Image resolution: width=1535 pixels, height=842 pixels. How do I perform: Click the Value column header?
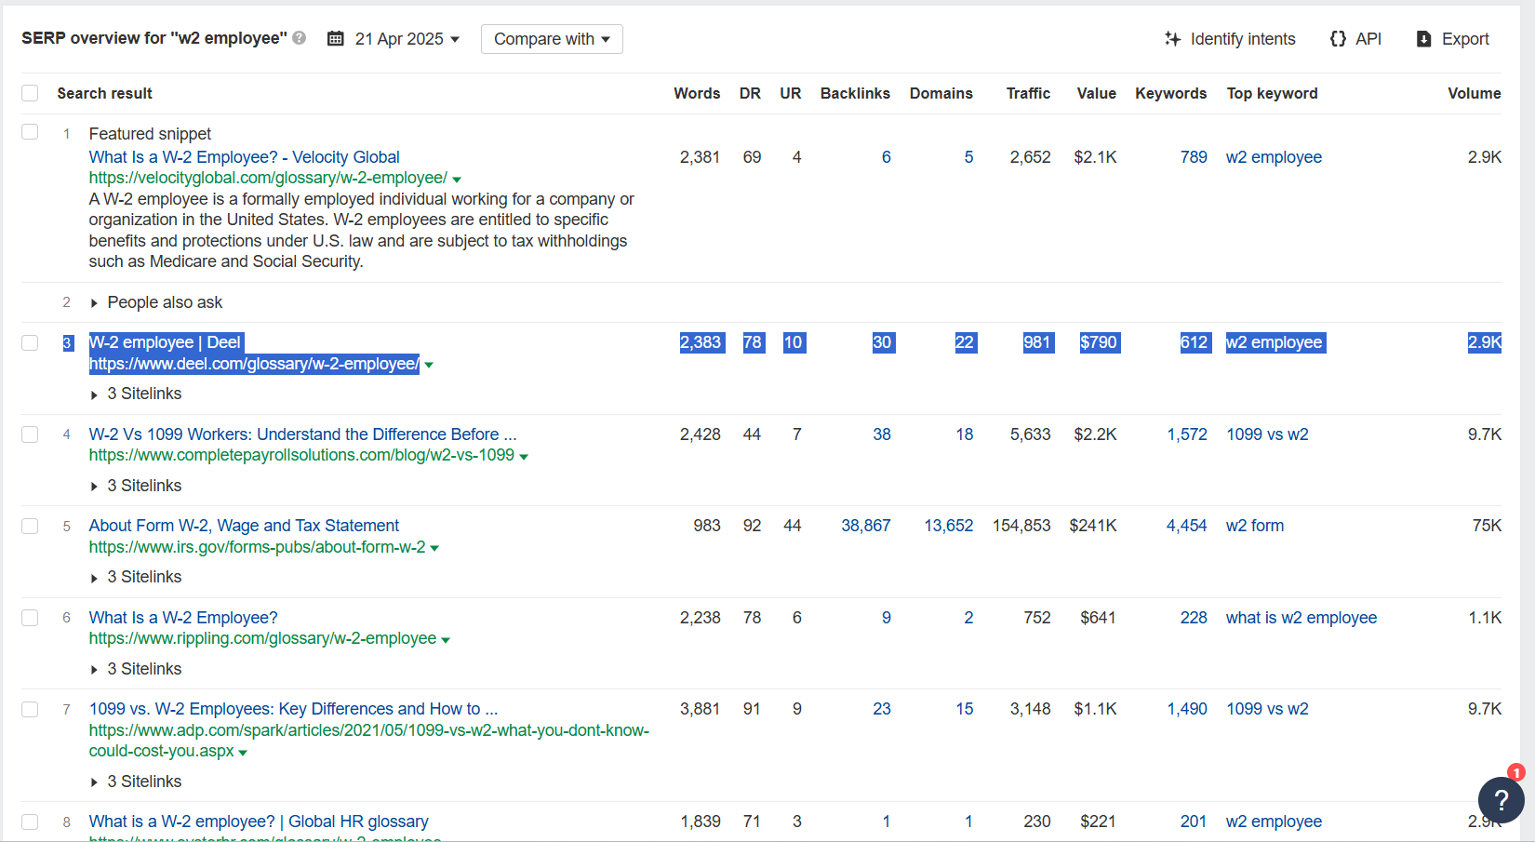click(1096, 93)
